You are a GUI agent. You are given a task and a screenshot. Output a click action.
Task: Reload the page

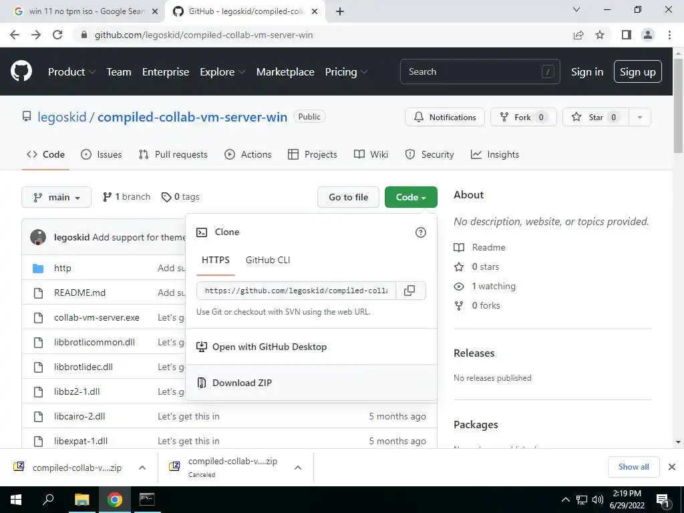pos(57,35)
